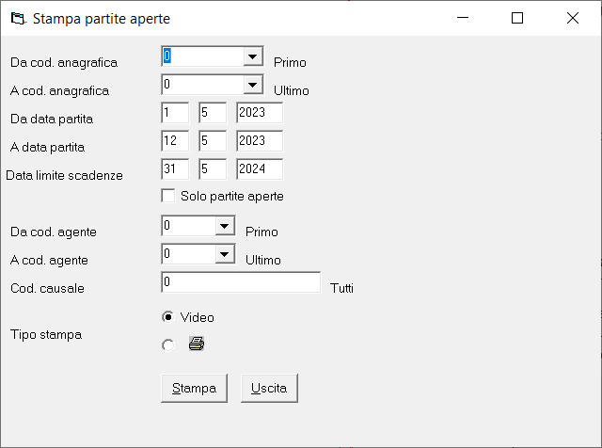Click the Uscita button
The height and width of the screenshot is (448, 602).
[269, 388]
